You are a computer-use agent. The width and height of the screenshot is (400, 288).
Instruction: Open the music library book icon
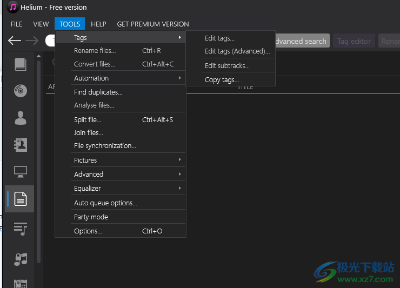[x=21, y=65]
